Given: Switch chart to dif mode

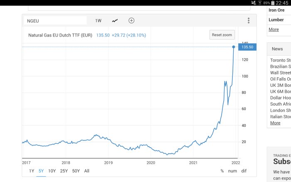Looking at the screenshot, I should pyautogui.click(x=244, y=171).
